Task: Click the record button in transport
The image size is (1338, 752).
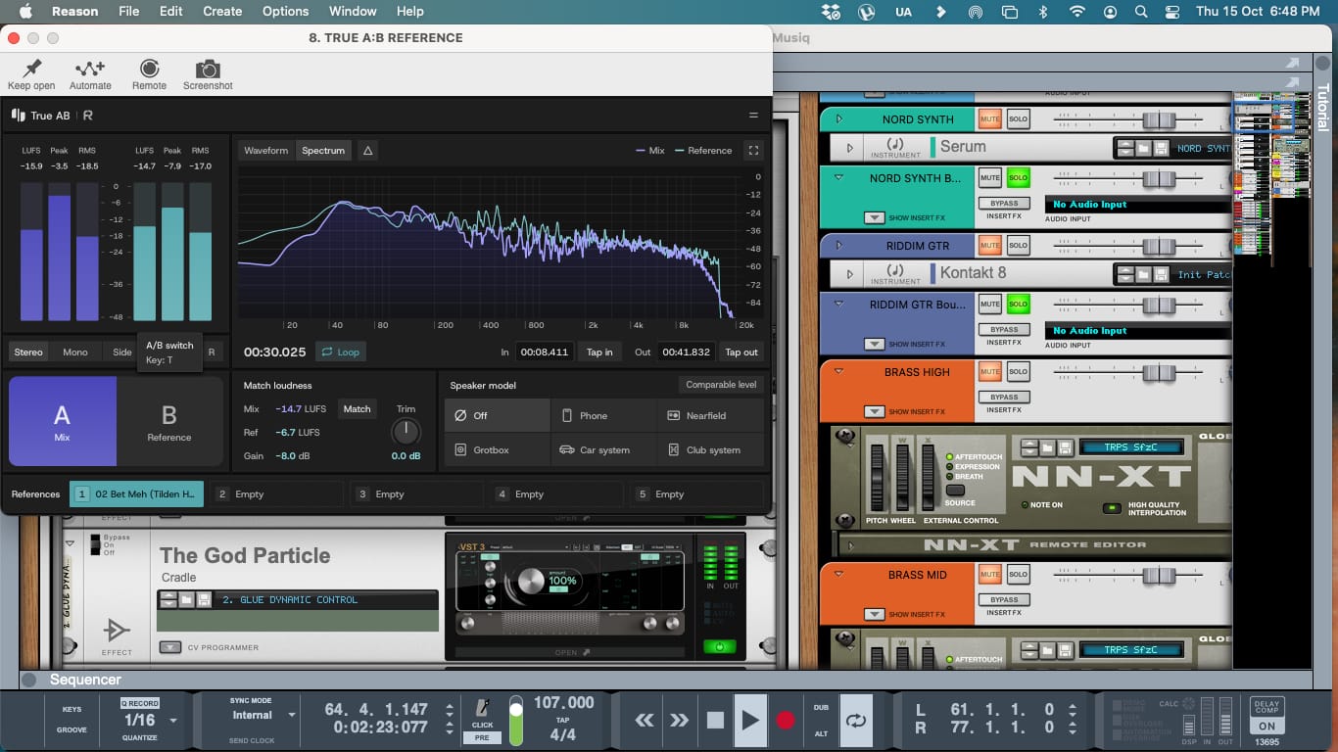Action: click(x=786, y=721)
